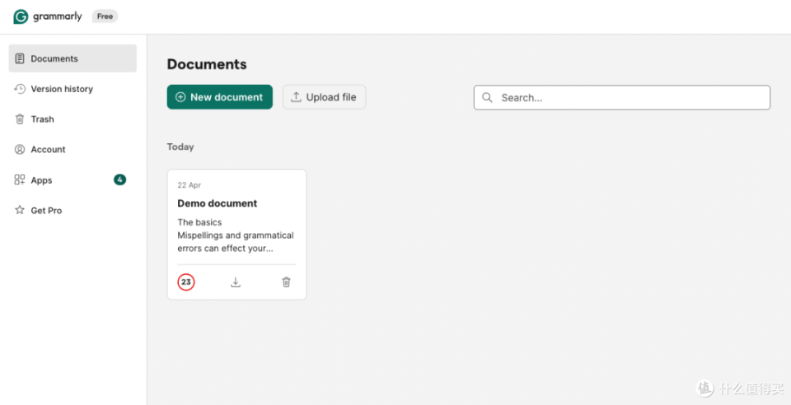Click the Documents page heading
The image size is (791, 405).
click(207, 64)
